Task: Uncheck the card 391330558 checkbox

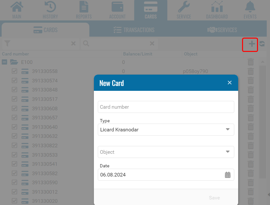Action: [14, 71]
